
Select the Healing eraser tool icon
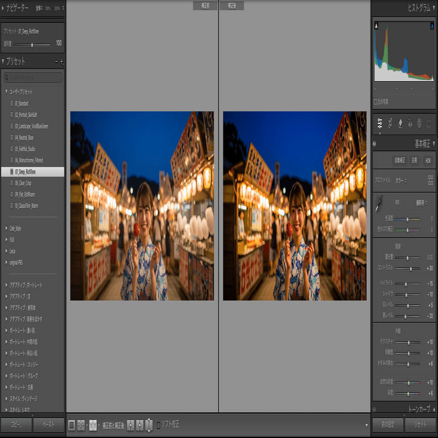pyautogui.click(x=400, y=123)
